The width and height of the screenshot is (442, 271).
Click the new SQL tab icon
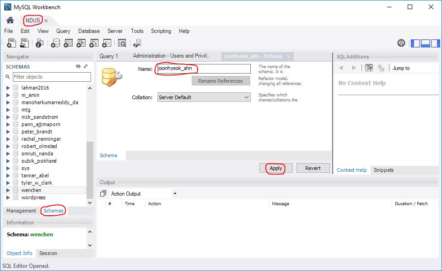pos(12,43)
